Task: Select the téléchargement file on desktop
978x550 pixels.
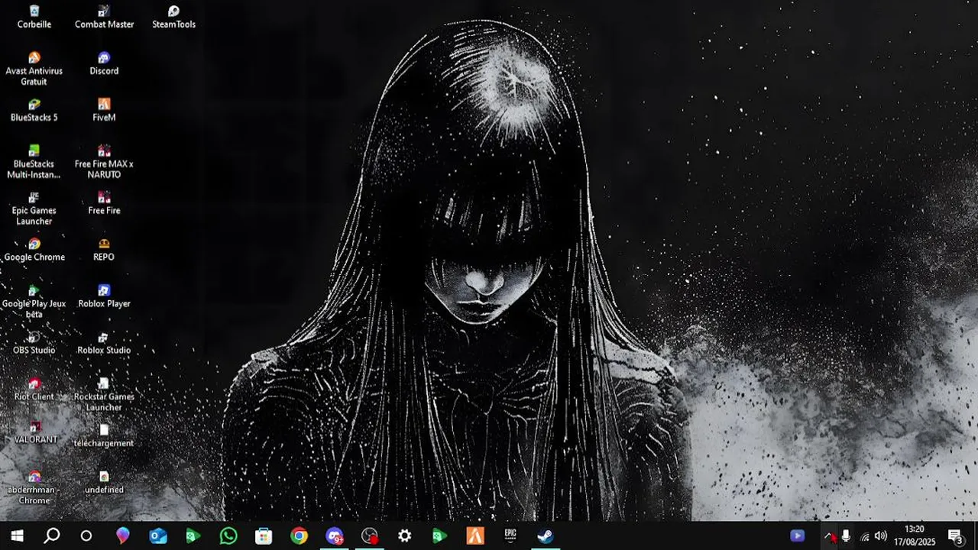Action: tap(104, 436)
